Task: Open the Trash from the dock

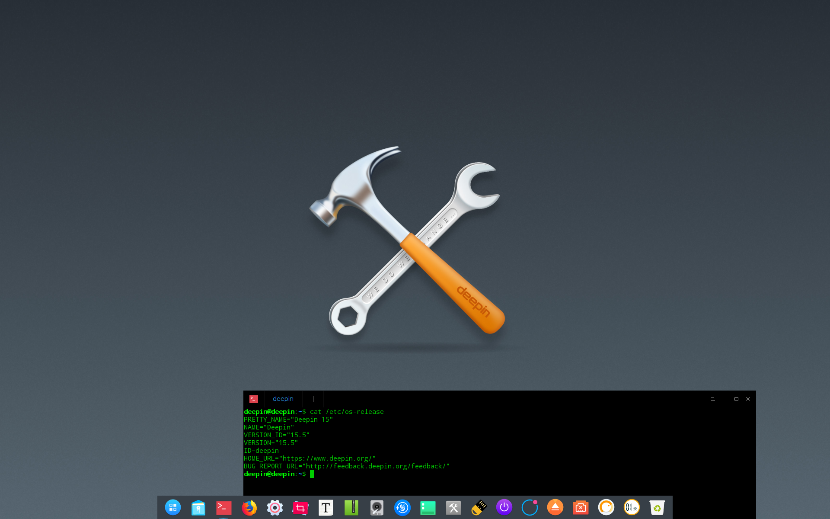Action: pyautogui.click(x=657, y=507)
